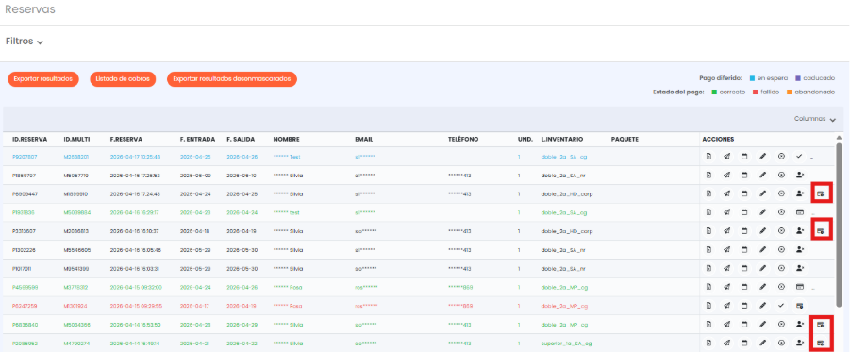Expand the Filtros section
850x352 pixels.
25,42
